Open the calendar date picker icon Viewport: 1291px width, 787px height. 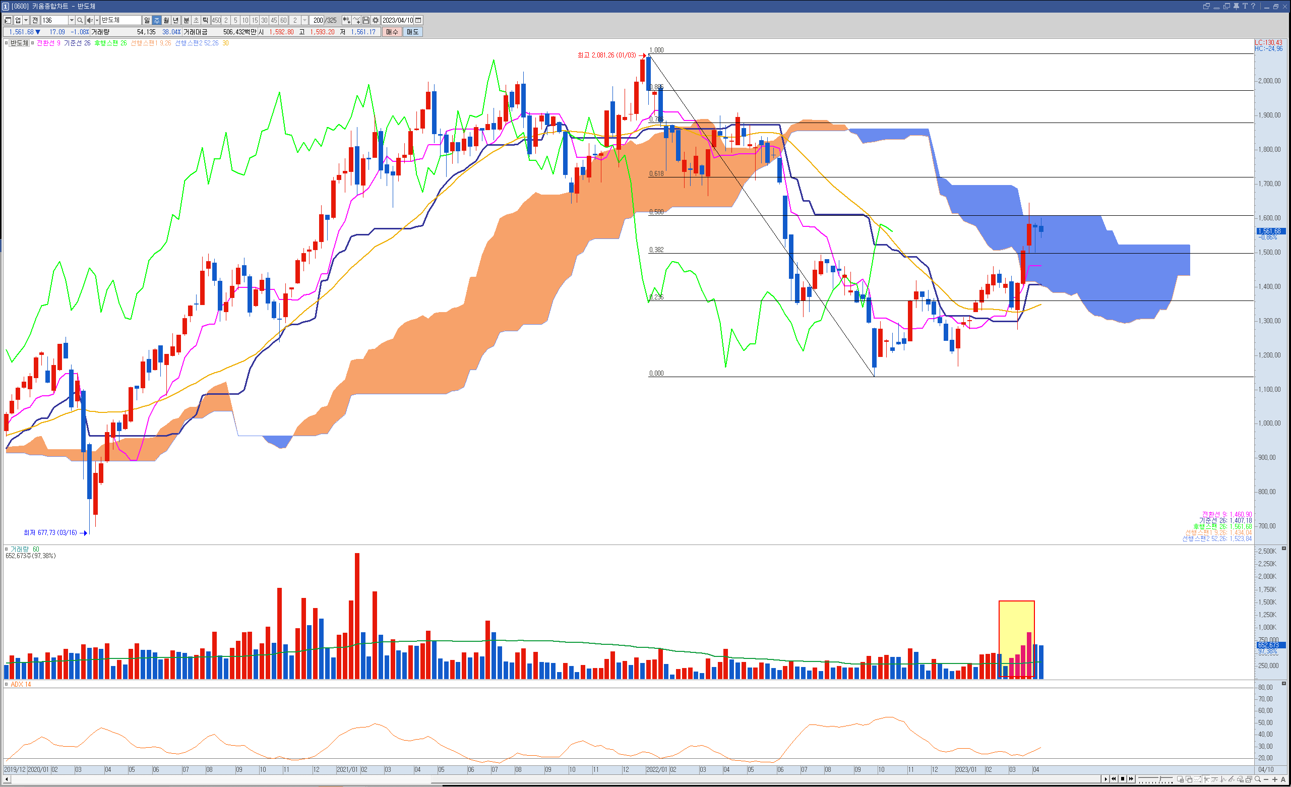418,20
